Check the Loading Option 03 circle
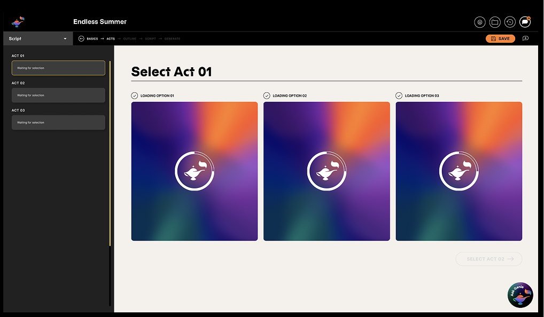544x317 pixels. pos(399,96)
